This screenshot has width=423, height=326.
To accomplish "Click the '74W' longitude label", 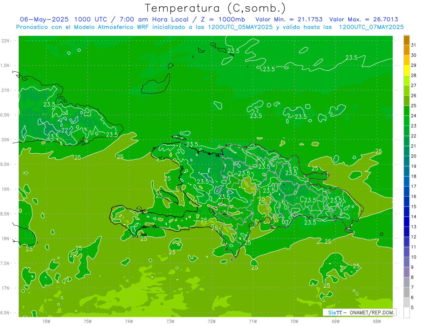I will pyautogui.click(x=129, y=321).
